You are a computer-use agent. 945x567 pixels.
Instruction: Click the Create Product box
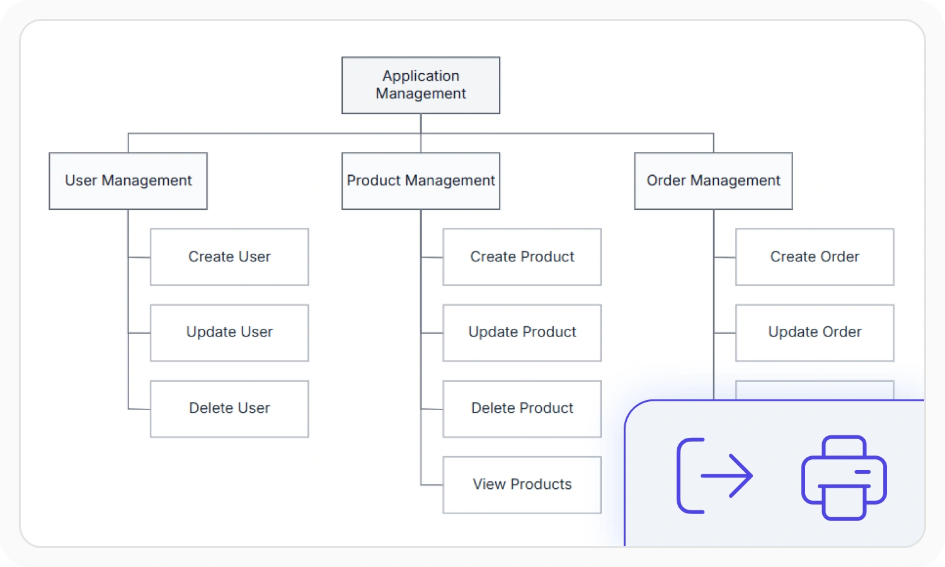click(522, 257)
